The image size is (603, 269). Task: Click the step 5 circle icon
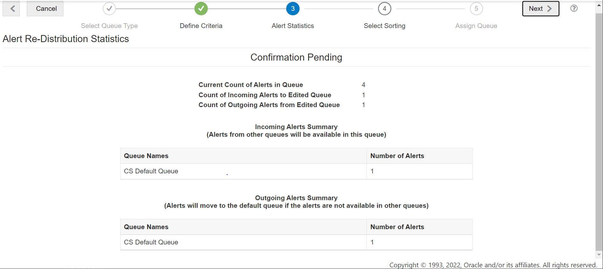point(476,9)
